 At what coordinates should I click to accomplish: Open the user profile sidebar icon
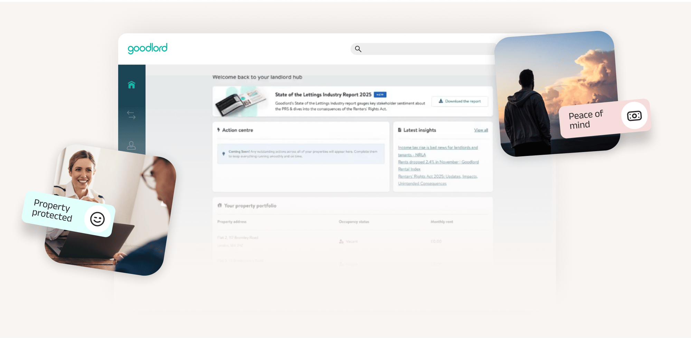click(131, 145)
